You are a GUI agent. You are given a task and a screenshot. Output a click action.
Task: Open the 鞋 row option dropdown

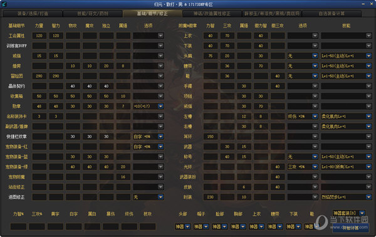point(315,76)
